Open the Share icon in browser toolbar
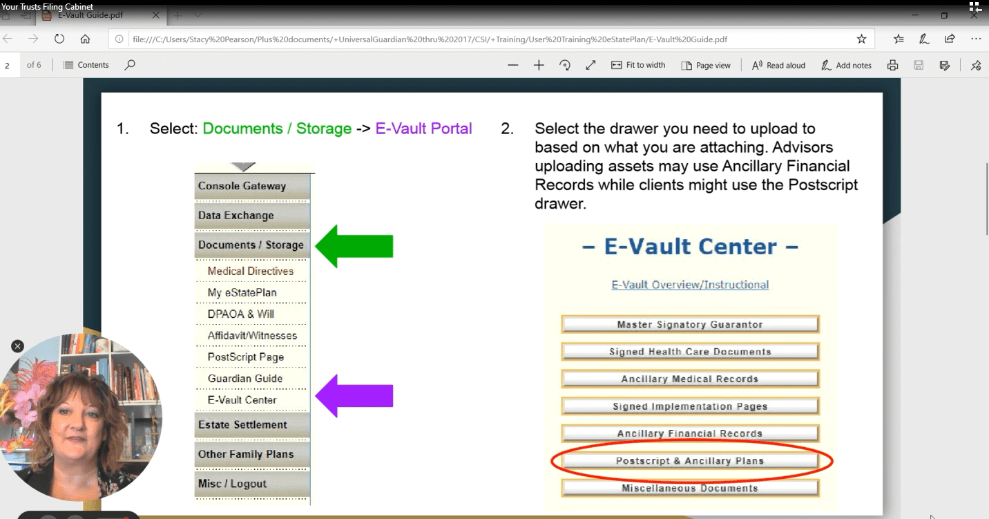 tap(950, 39)
